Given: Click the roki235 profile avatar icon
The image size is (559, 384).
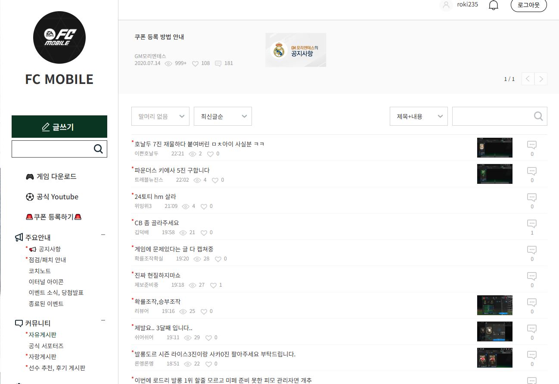Looking at the screenshot, I should (446, 5).
